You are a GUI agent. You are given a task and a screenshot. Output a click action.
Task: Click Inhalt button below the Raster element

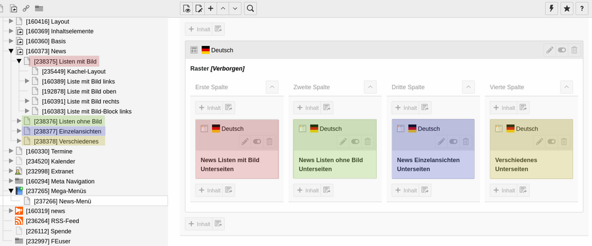[199, 224]
